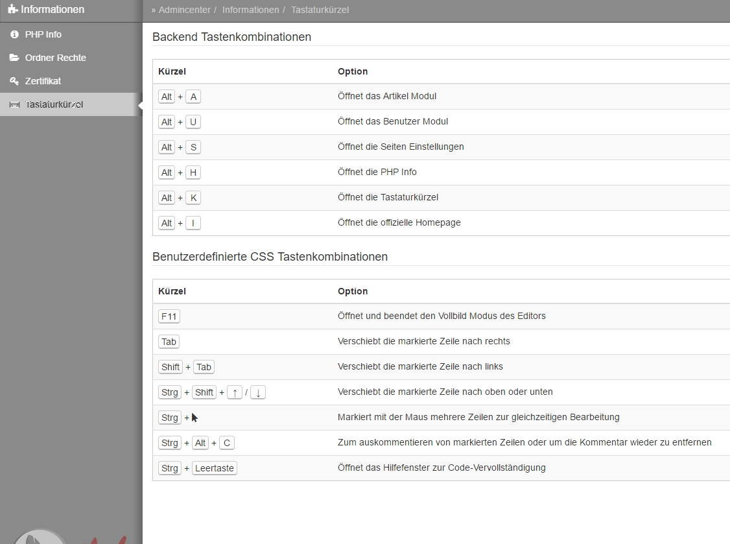Select the Tastaturkürzel sidebar entry
Viewport: 730px width, 544px height.
[x=71, y=104]
